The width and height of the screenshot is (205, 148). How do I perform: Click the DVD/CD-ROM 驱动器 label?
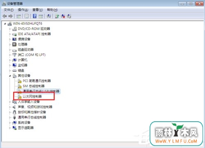(x=34, y=29)
